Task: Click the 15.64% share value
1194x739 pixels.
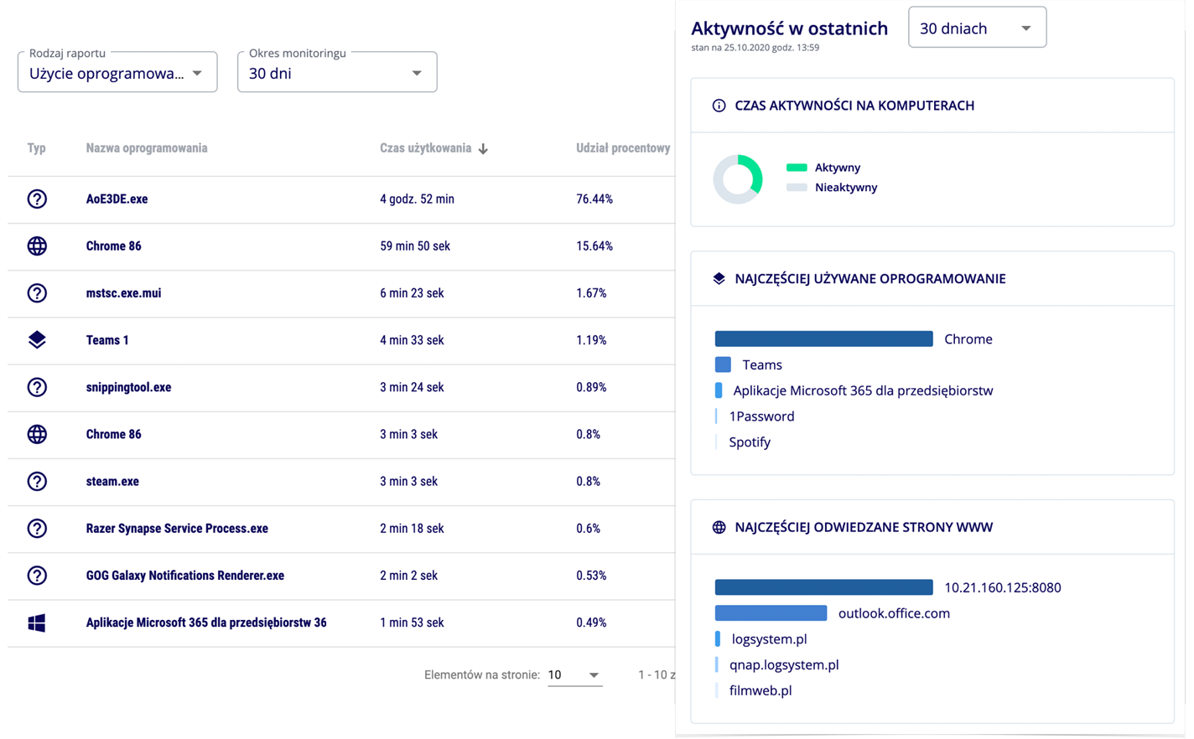Action: (x=594, y=246)
